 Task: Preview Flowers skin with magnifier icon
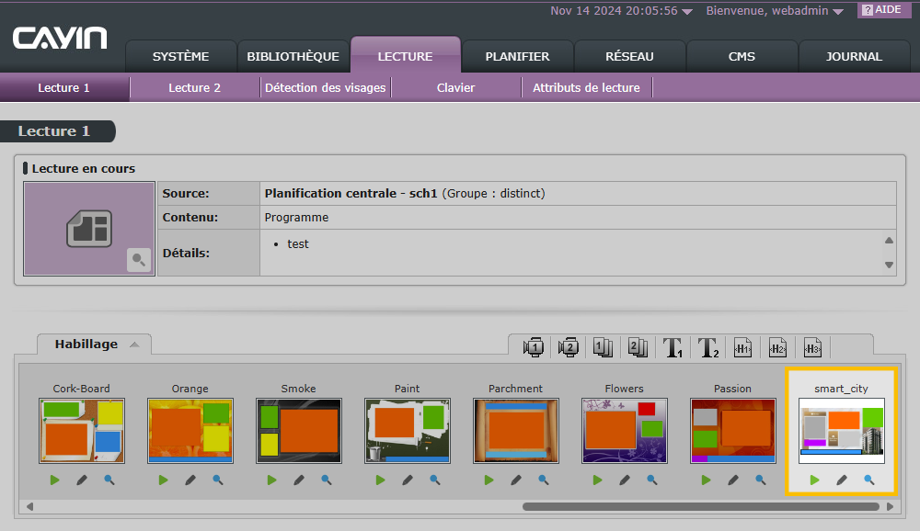(652, 480)
